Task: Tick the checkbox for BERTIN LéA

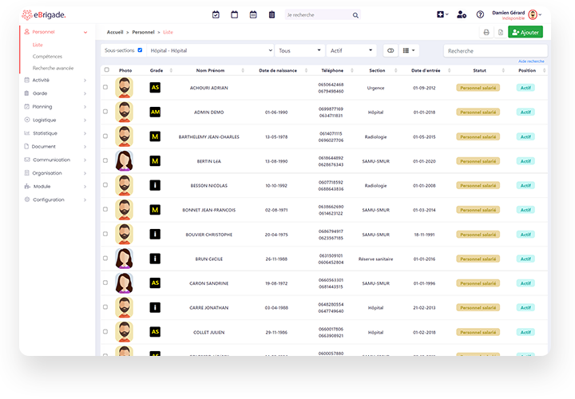Action: [x=105, y=160]
